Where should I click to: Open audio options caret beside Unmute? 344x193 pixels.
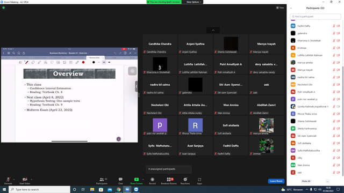(14, 180)
